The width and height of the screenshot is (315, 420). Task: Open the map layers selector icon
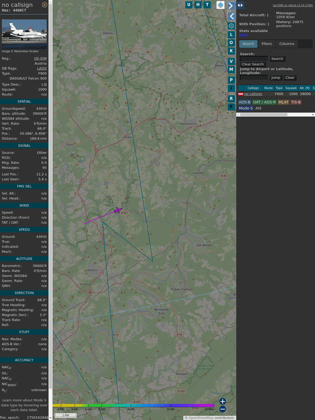point(220,5)
